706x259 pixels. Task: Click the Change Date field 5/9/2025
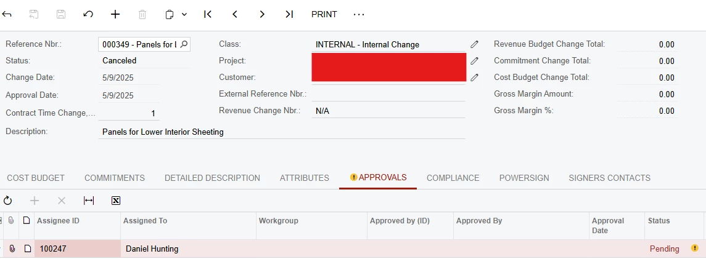(129, 78)
